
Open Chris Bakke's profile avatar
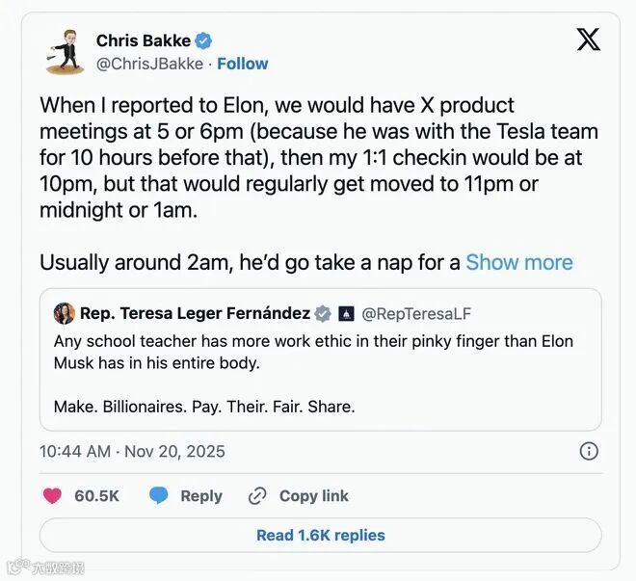(x=64, y=51)
